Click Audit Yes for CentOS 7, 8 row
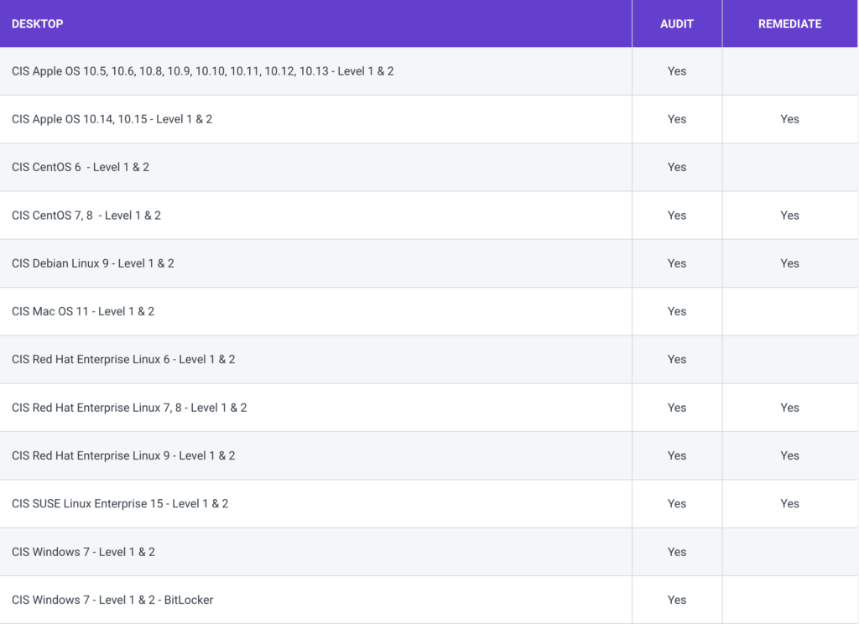Viewport: 859px width, 624px height. [x=677, y=216]
